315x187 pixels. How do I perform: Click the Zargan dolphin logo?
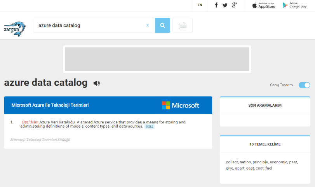(15, 29)
